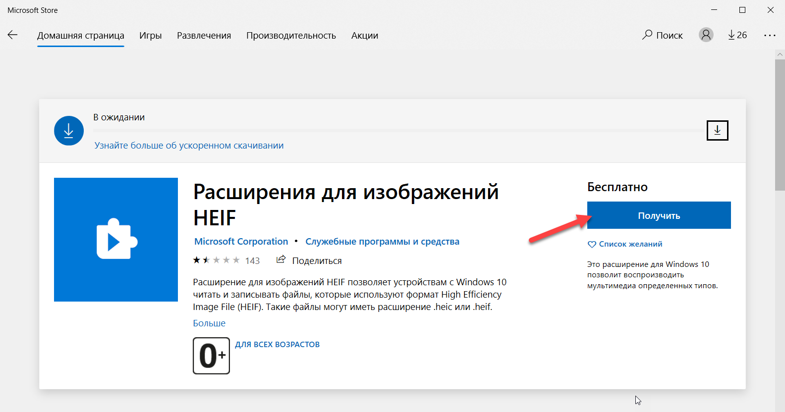Click the boxed download arrow button
This screenshot has width=785, height=412.
[x=717, y=131]
